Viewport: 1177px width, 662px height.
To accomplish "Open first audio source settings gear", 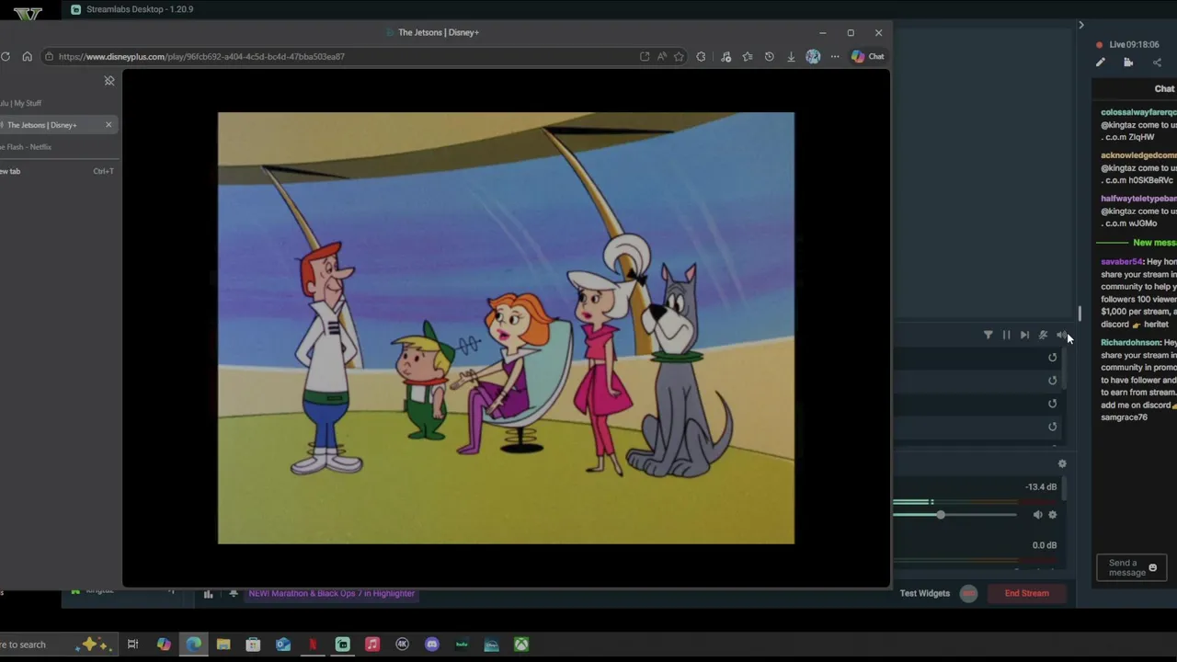I will pyautogui.click(x=1053, y=515).
